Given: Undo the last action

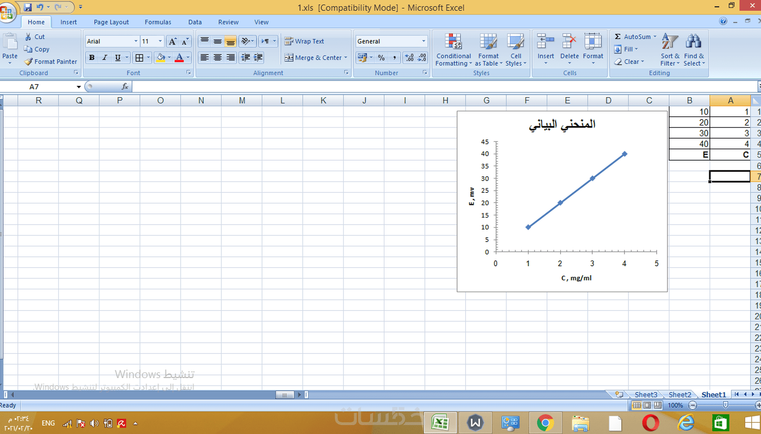Looking at the screenshot, I should pyautogui.click(x=40, y=7).
